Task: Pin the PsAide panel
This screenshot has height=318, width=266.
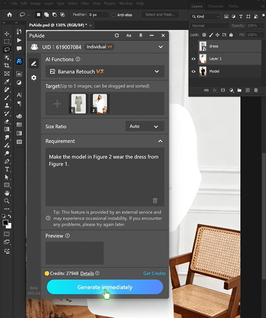Action: coord(141,35)
